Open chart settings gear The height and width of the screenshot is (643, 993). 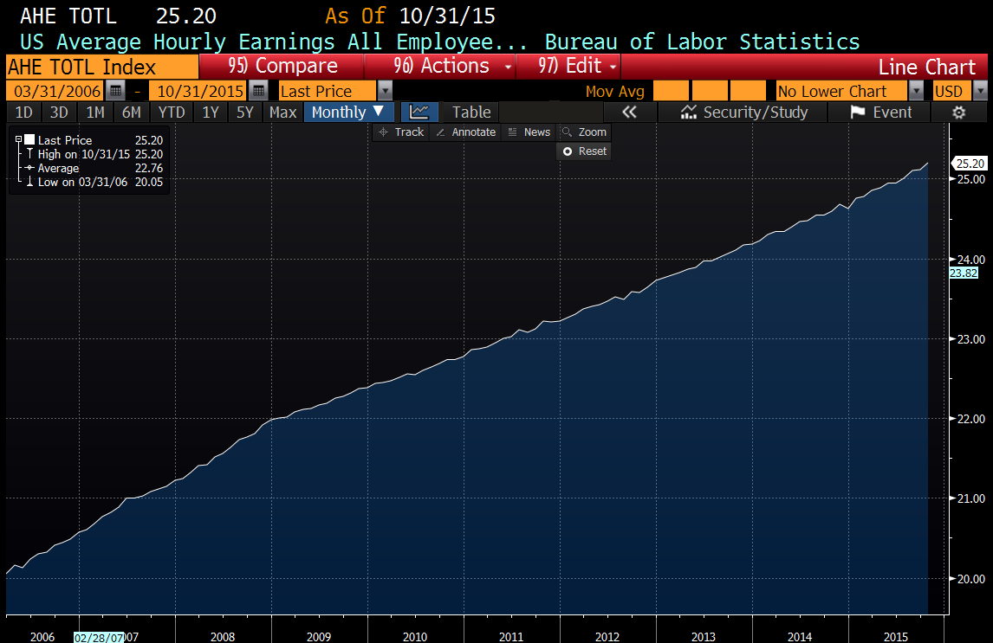pos(958,113)
